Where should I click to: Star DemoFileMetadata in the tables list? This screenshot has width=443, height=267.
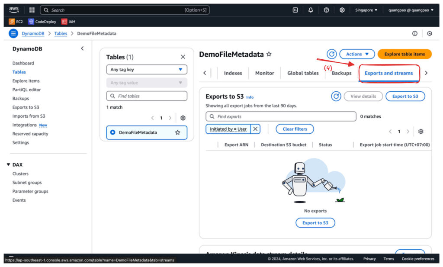point(177,132)
